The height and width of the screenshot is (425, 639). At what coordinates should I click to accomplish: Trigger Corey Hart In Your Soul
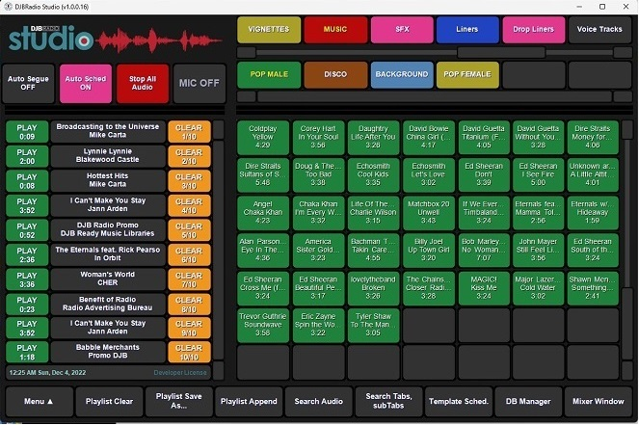[318, 137]
